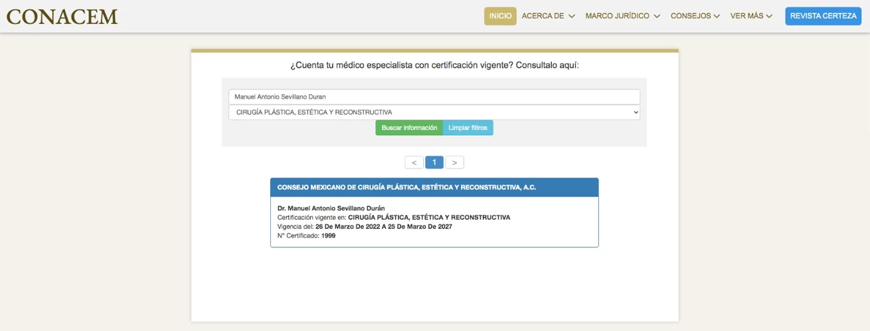Click the Vigencia del date range text
Screen dimensions: 870x331
point(365,227)
